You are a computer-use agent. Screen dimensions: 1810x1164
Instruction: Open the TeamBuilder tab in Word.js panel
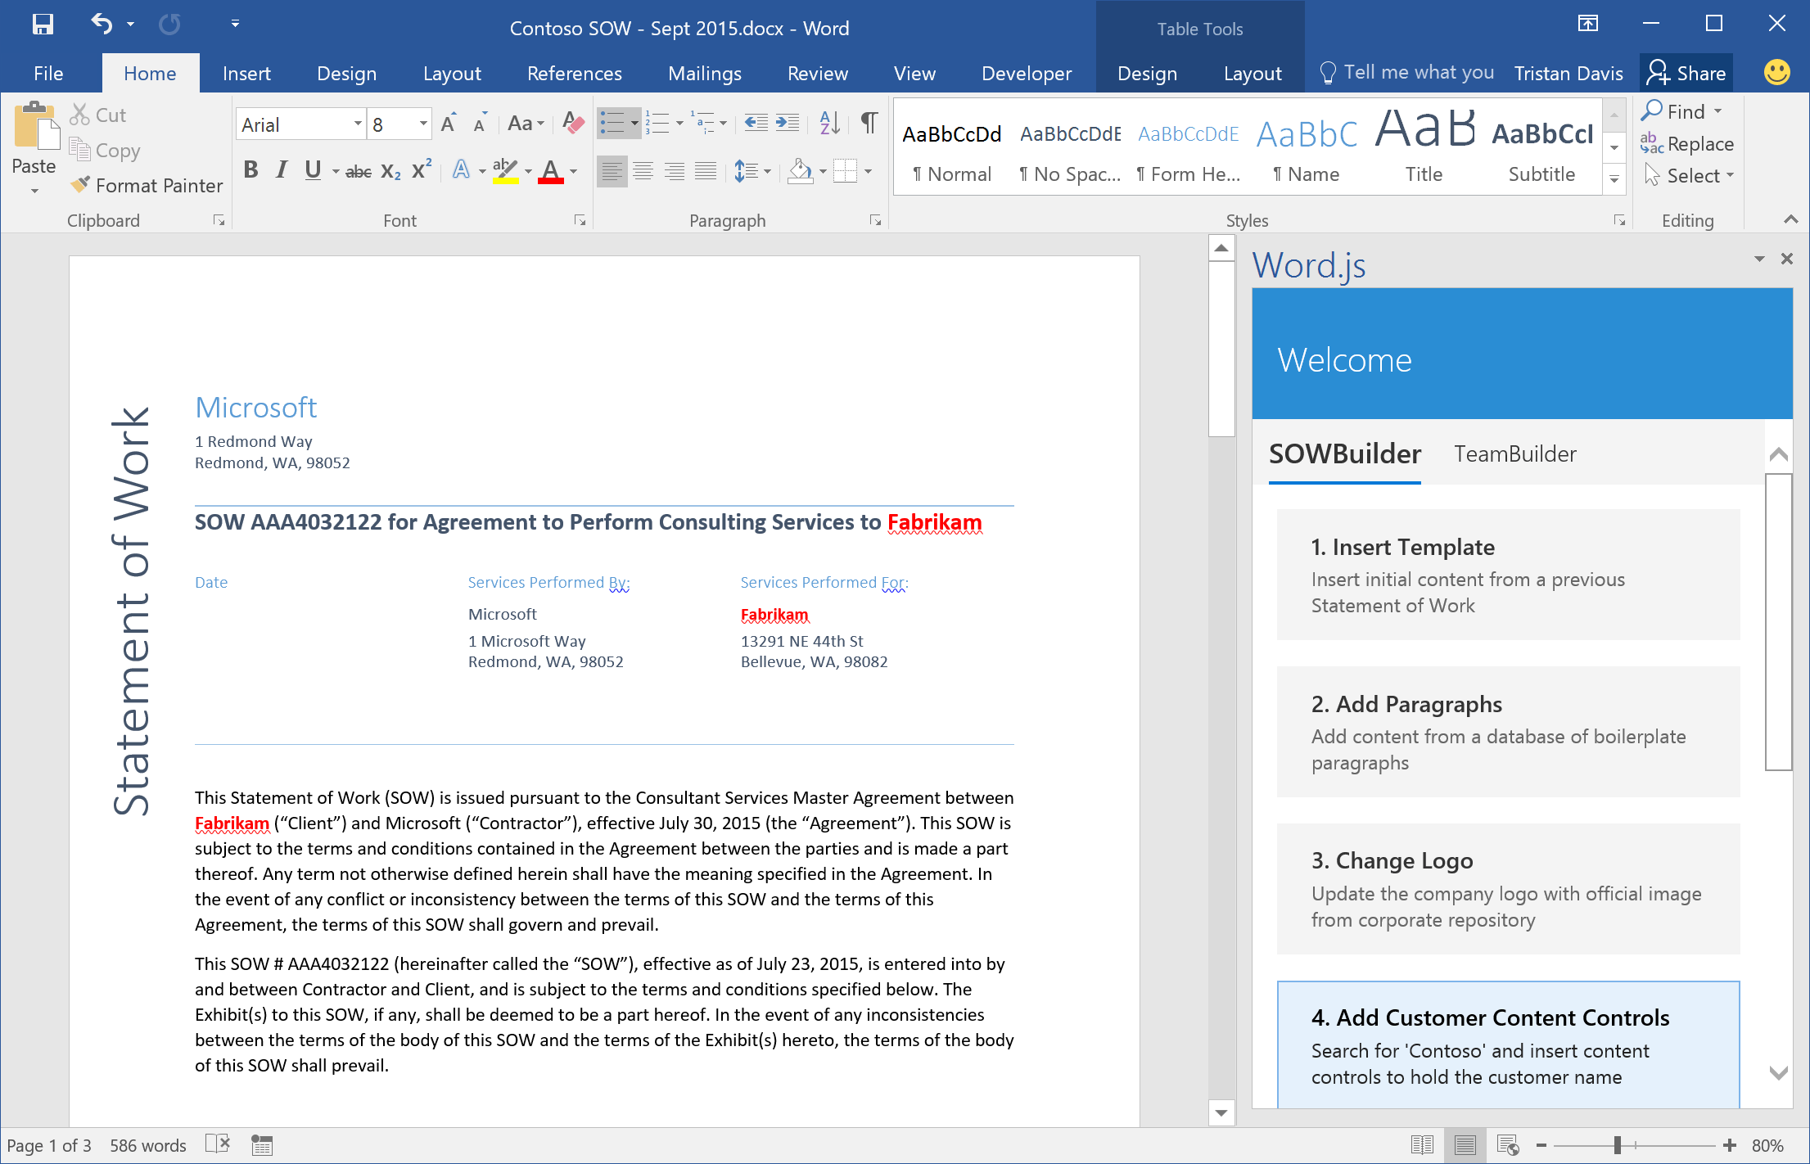(1514, 454)
